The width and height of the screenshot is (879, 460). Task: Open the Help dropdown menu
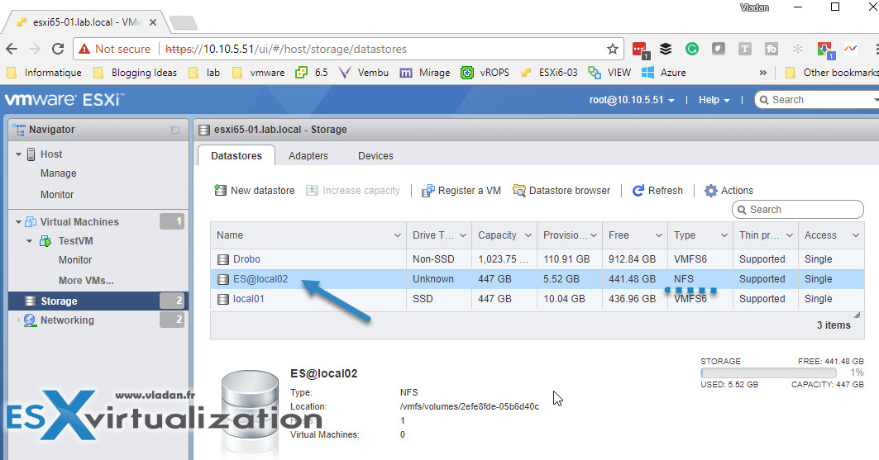tap(714, 100)
